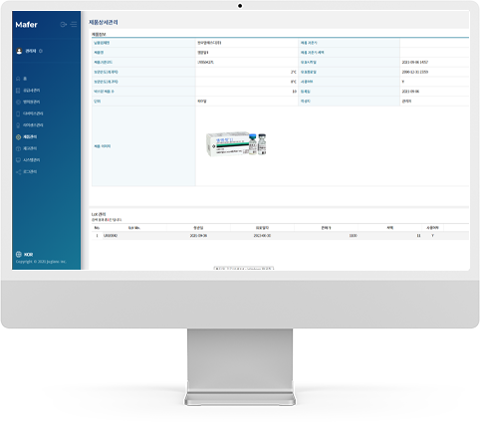480x422 pixels.
Task: Click the highlighted yellow diamond sidebar icon
Action: click(x=18, y=137)
